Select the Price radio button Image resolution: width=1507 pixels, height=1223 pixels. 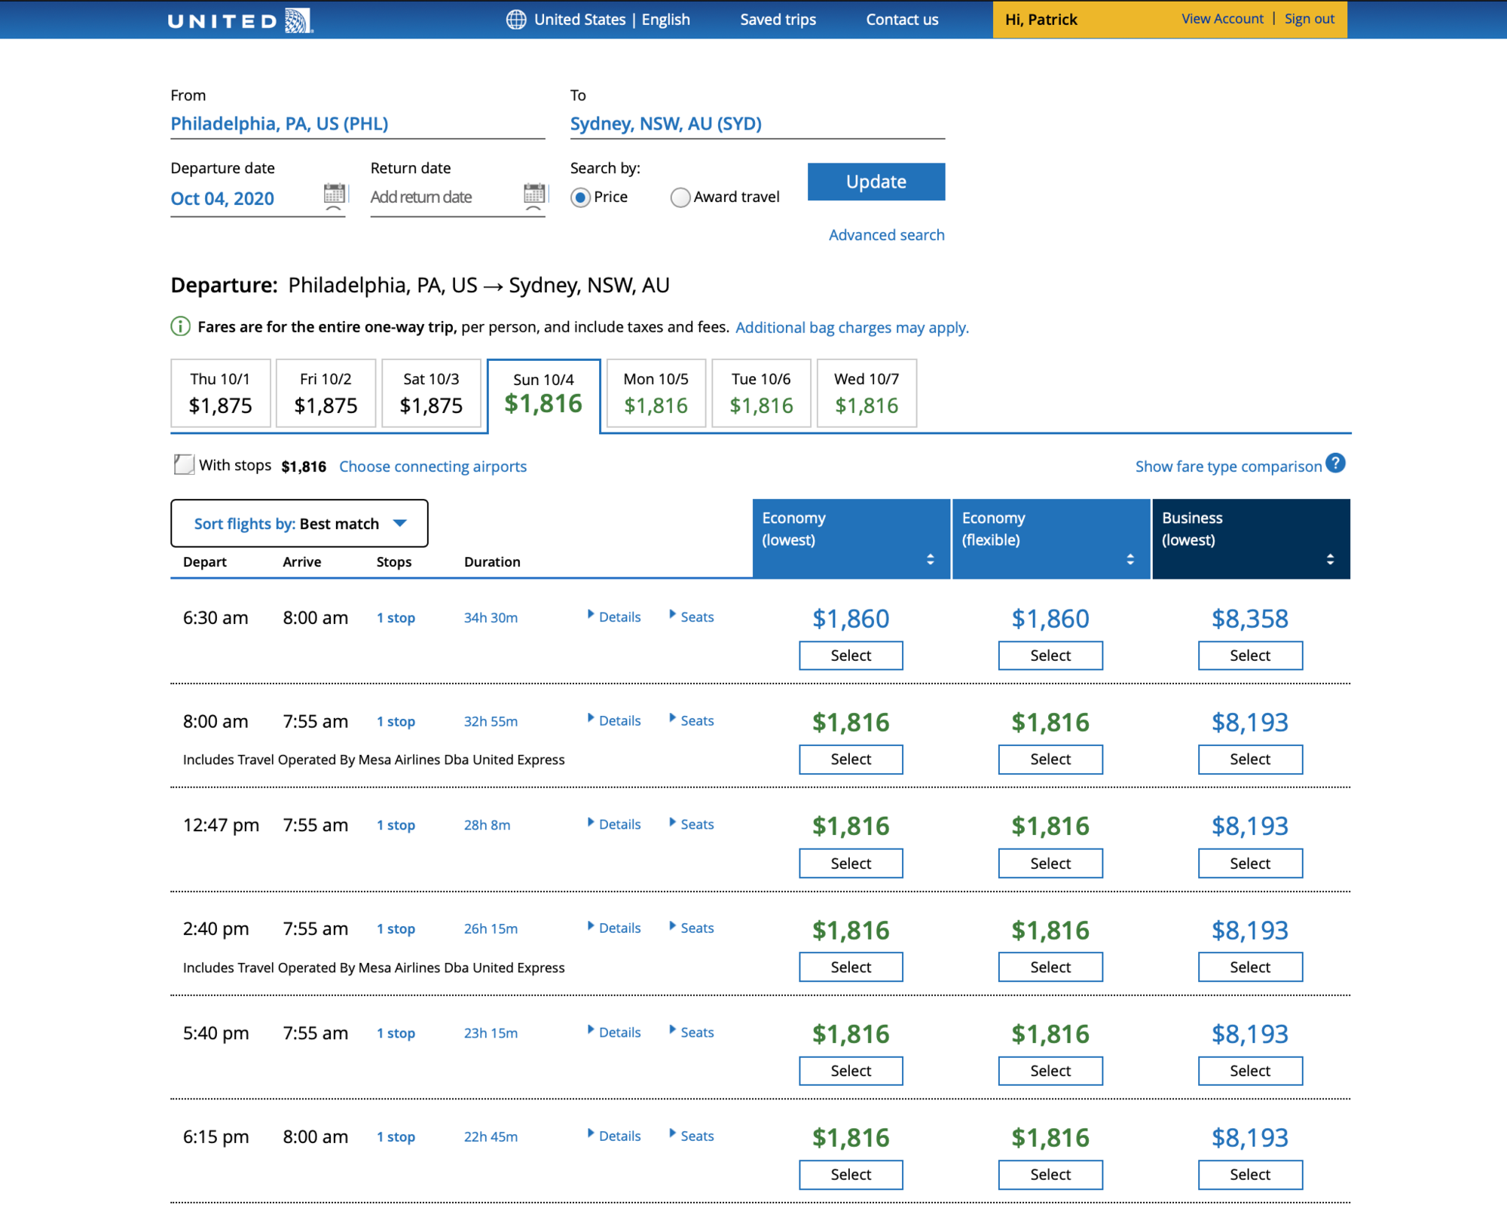(580, 197)
